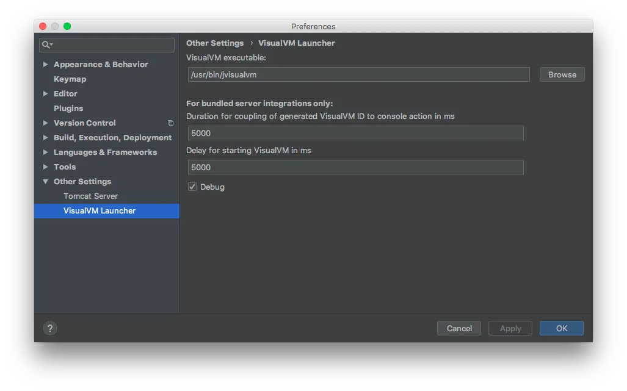Expand the Languages & Frameworks arrow
Viewport: 627px width, 391px height.
pos(46,152)
